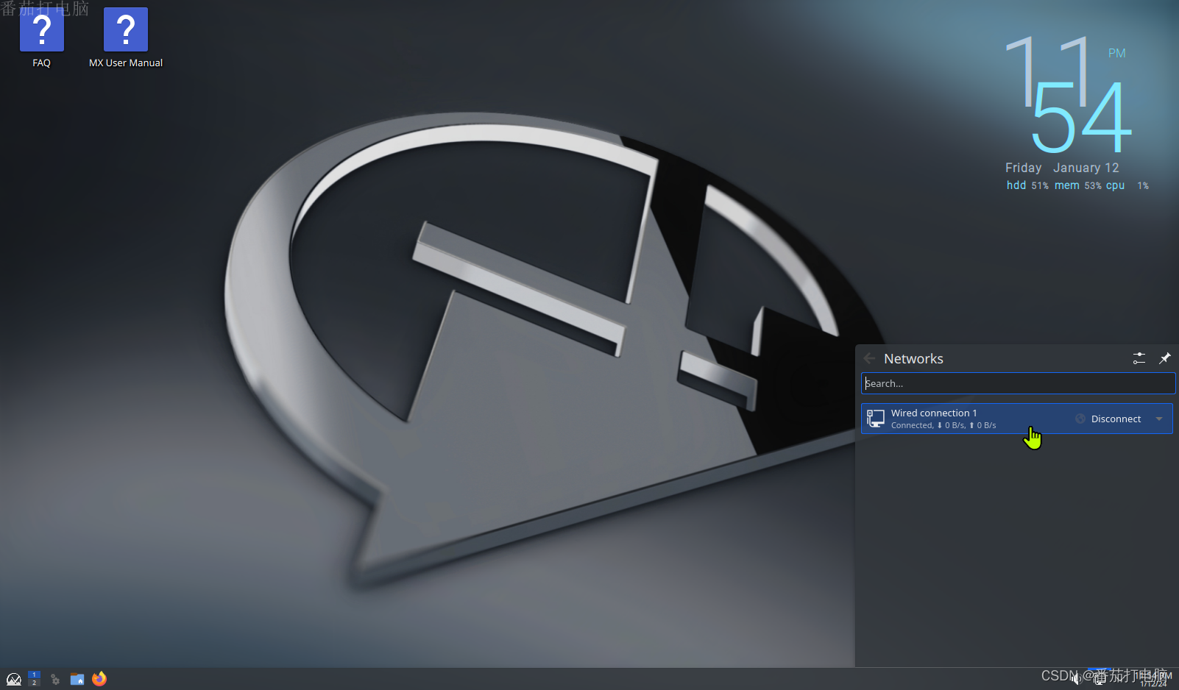1179x690 pixels.
Task: Focus the Networks search field
Action: [x=1018, y=383]
